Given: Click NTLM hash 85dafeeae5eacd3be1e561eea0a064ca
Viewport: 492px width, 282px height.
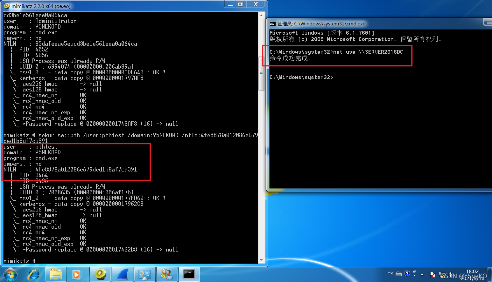Looking at the screenshot, I should (x=86, y=44).
